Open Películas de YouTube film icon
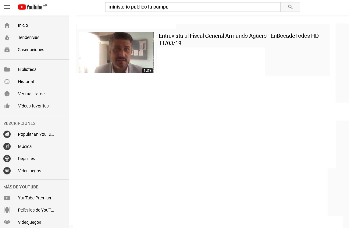Viewport: 349px width, 228px height. (x=7, y=210)
